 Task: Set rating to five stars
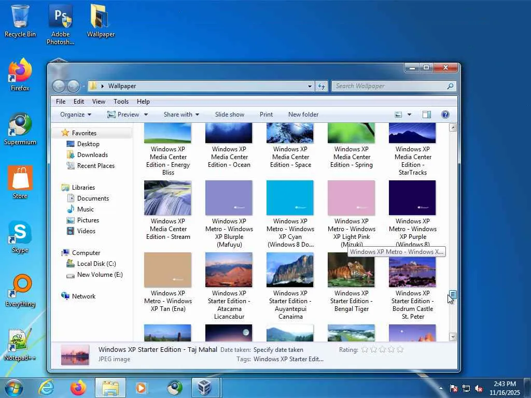400,350
